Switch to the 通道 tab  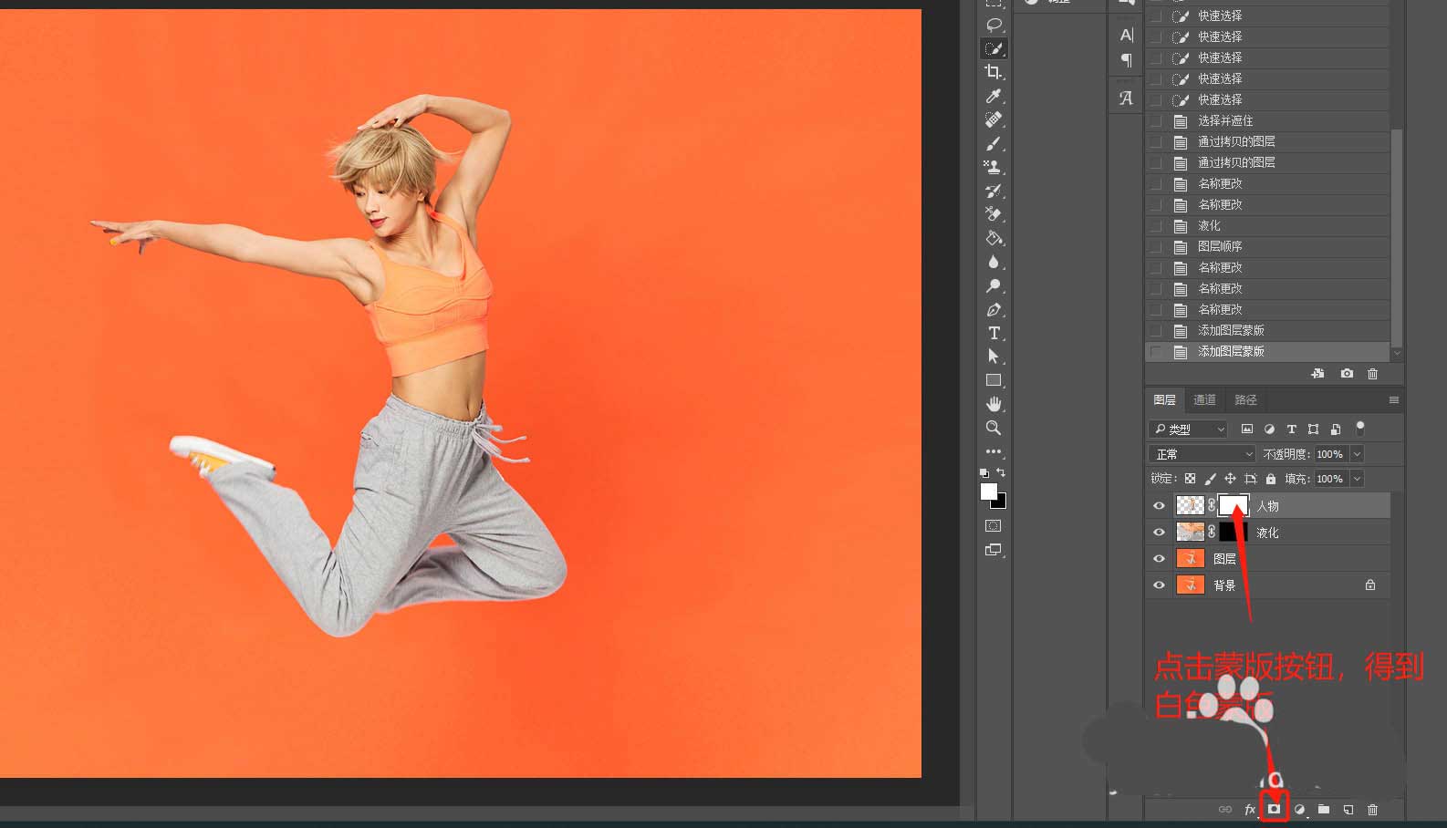click(1204, 399)
